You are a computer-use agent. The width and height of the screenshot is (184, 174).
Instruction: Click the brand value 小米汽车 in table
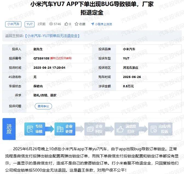click(129, 49)
